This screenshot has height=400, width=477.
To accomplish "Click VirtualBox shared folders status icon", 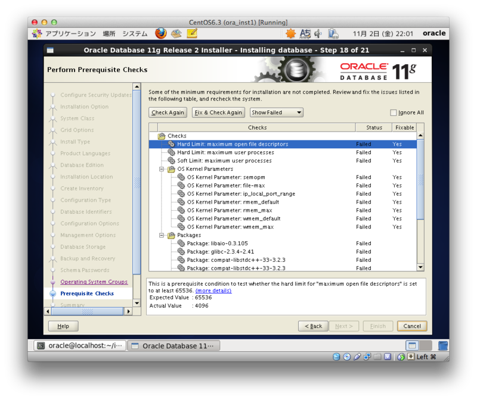I will coord(377,357).
